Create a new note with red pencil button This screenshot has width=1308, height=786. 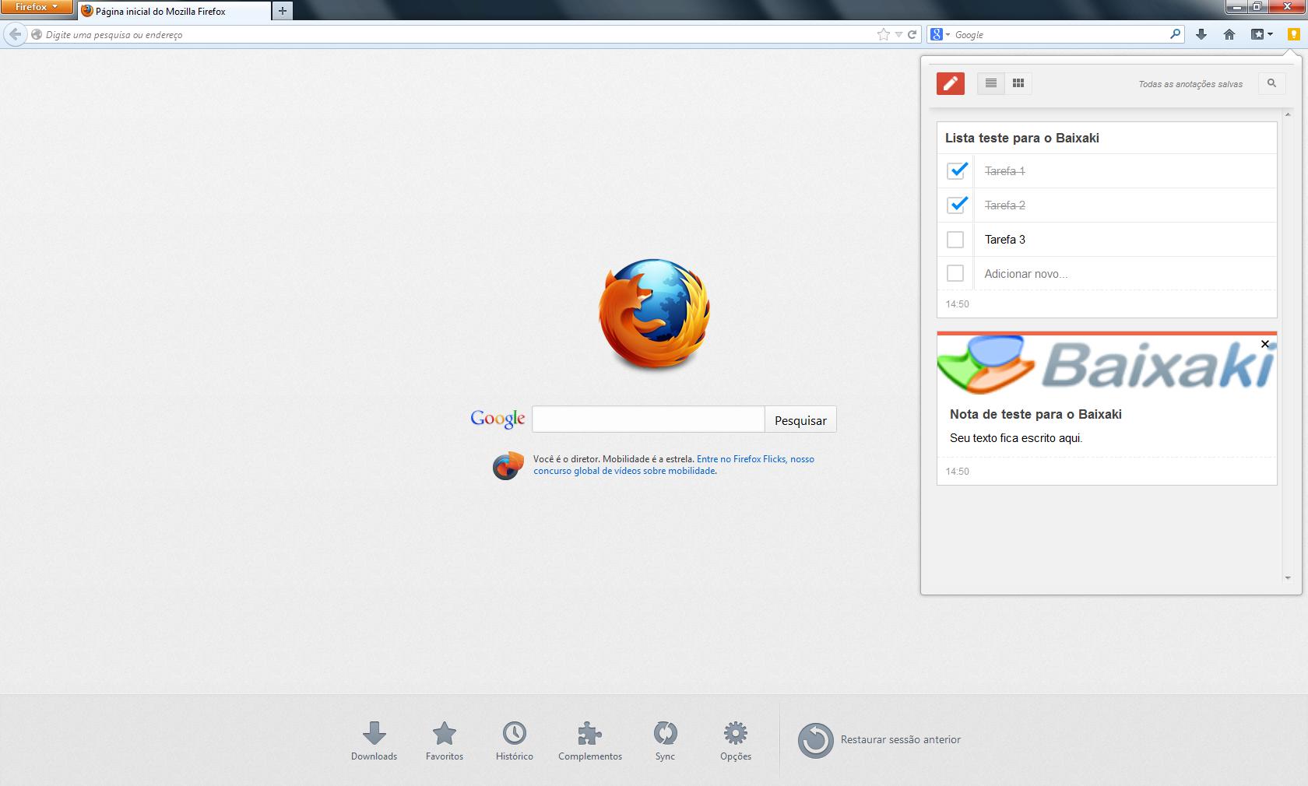click(951, 83)
